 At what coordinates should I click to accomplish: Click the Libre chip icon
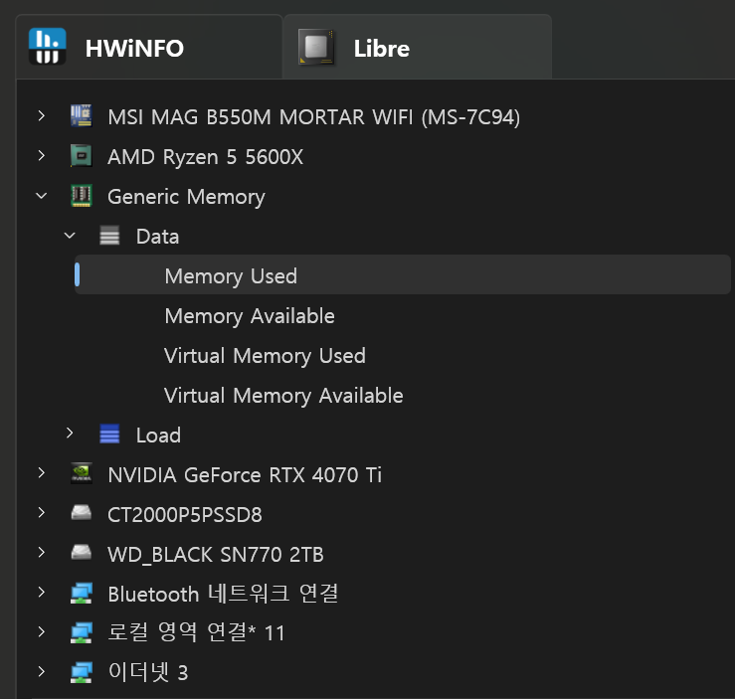point(316,47)
